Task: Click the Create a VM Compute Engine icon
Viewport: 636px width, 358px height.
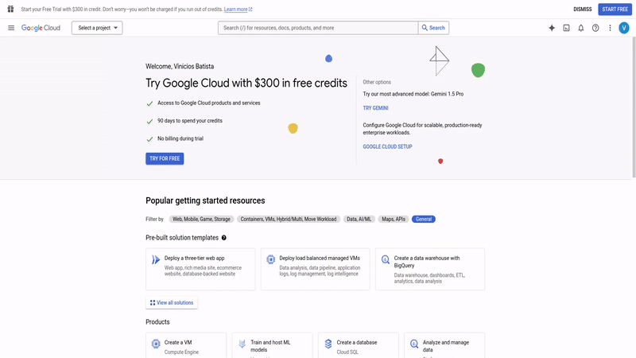Action: click(x=156, y=344)
